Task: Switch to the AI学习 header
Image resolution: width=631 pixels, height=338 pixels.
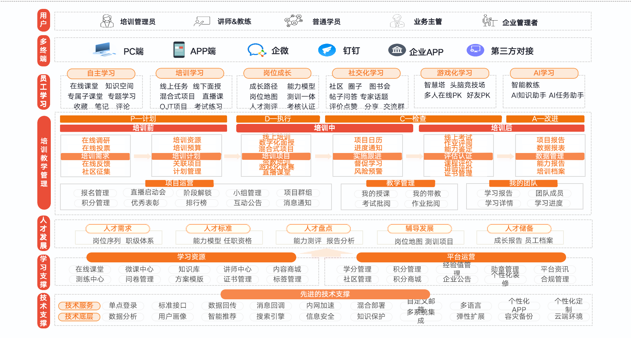Action: (x=544, y=73)
